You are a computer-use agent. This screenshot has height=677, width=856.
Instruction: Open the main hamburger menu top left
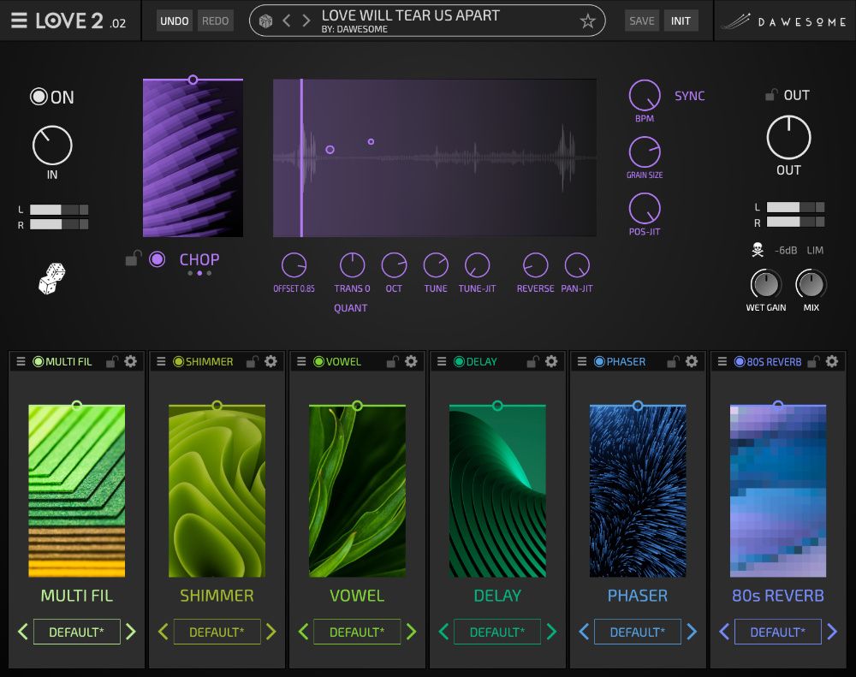(19, 20)
